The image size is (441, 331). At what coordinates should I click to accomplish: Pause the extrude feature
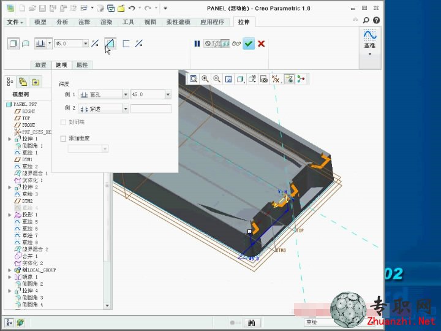click(x=197, y=44)
